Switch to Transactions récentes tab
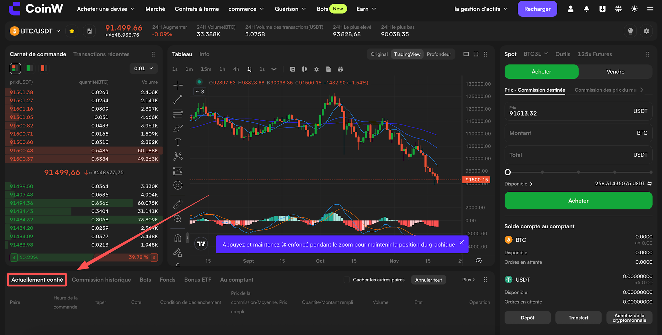662x335 pixels. [x=101, y=54]
